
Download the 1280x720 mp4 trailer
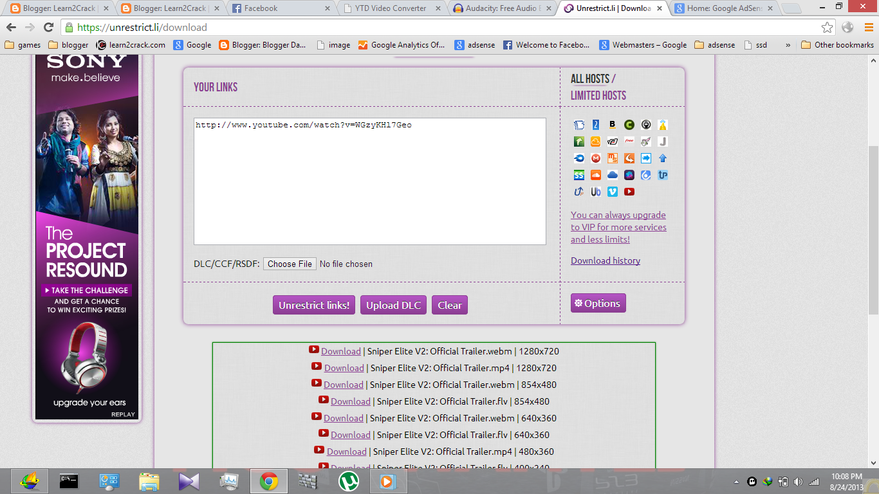click(344, 368)
